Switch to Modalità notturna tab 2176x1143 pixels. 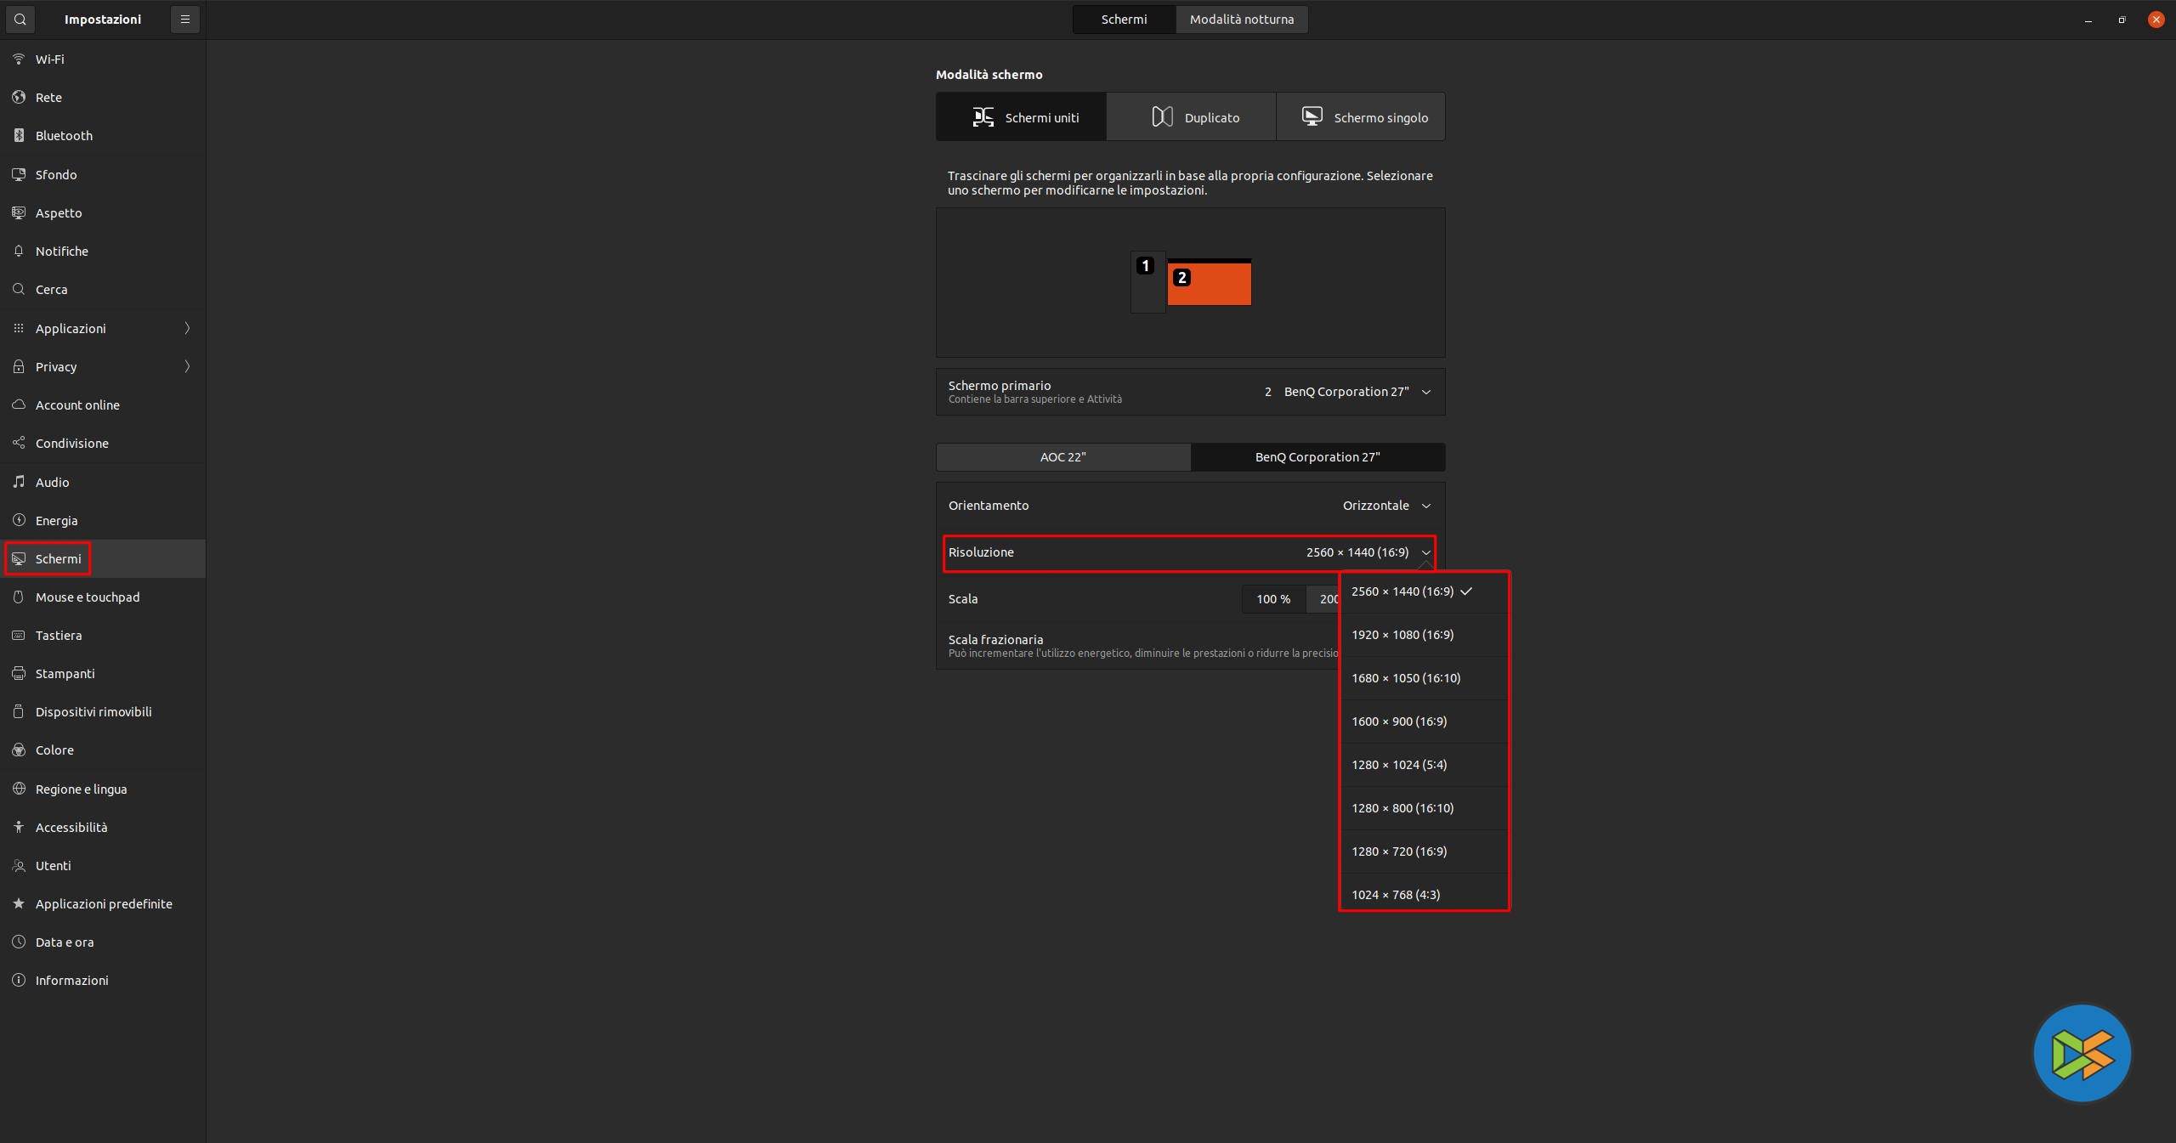pos(1241,19)
